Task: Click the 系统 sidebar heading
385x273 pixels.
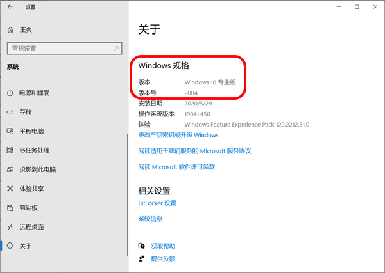Action: pyautogui.click(x=13, y=66)
